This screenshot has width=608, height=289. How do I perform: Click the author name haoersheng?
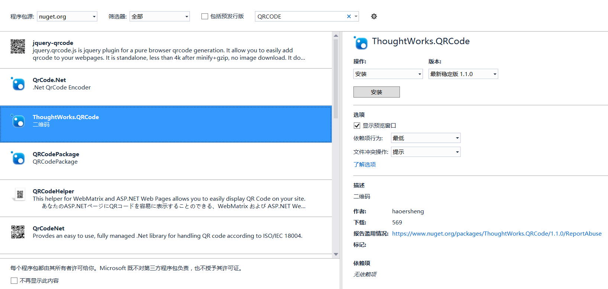[x=408, y=211]
